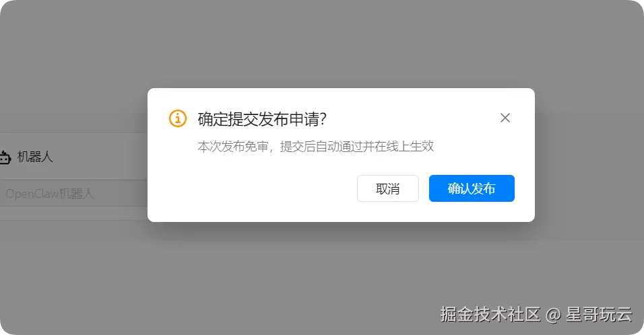Click the 提交后自动通过并在线上生效 text
This screenshot has width=644, height=335.
coord(357,147)
